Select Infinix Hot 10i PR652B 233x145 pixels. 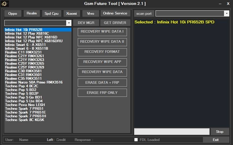point(38,30)
